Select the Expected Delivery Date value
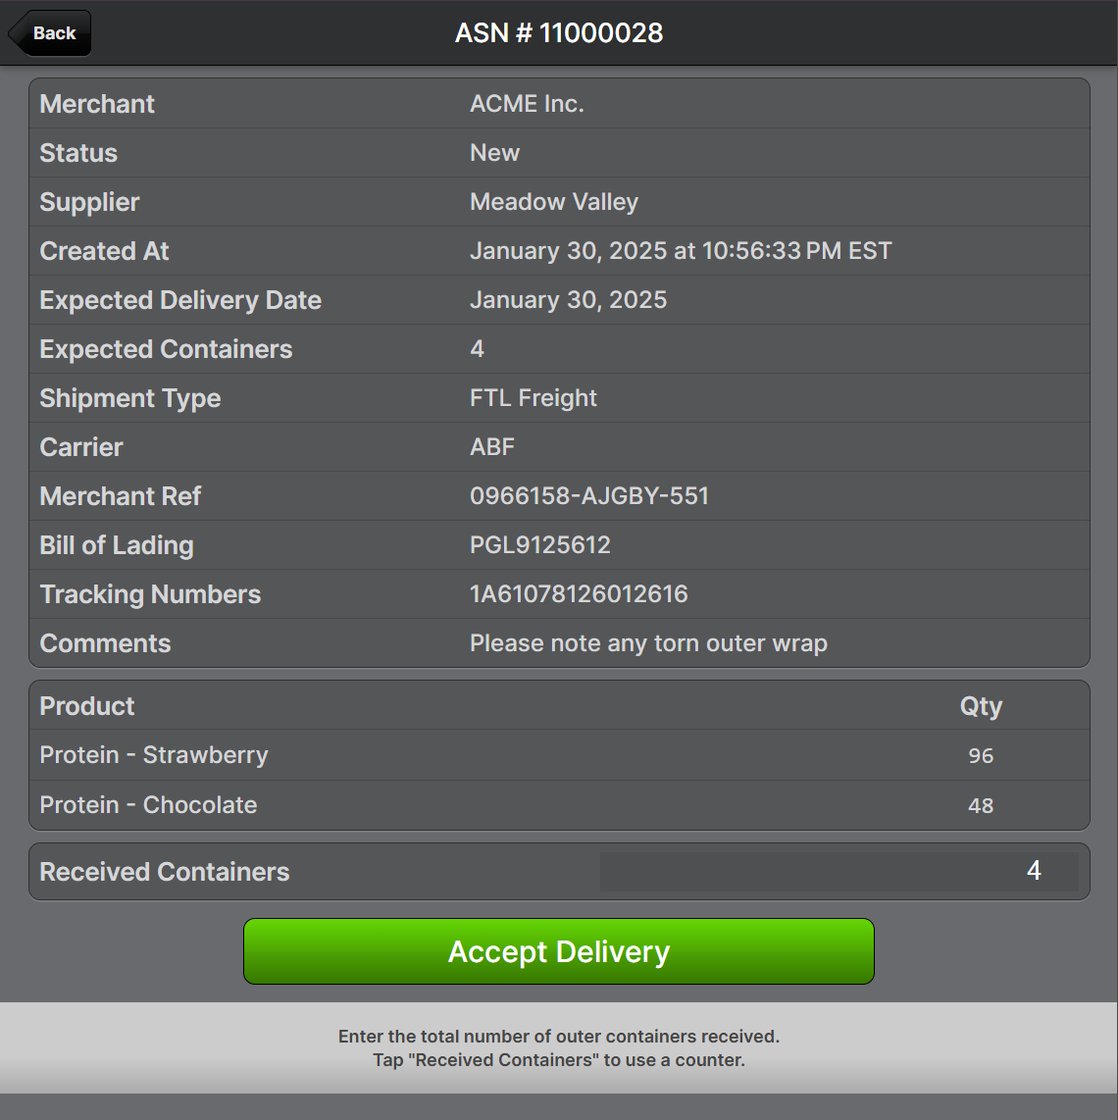 [568, 300]
